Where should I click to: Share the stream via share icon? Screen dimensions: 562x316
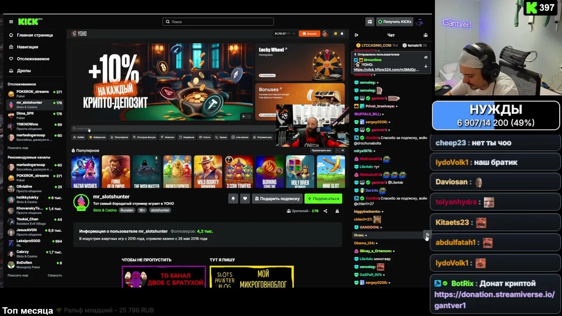pos(325,211)
